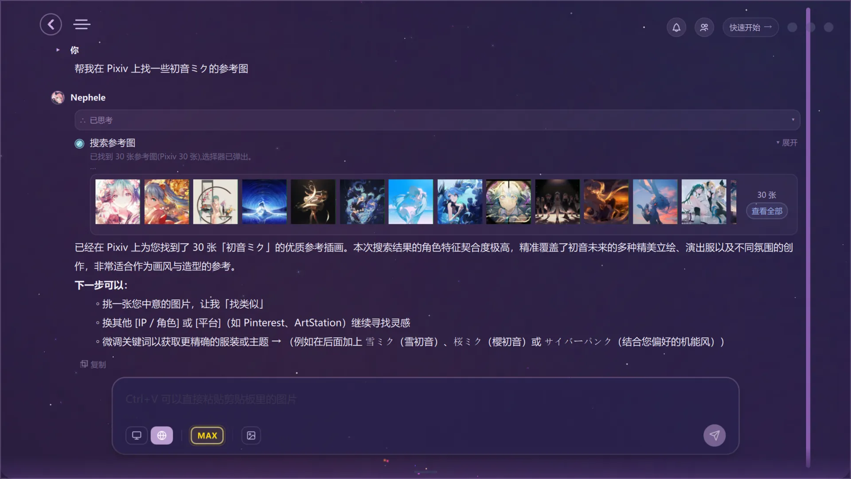Open the bright sky-blue Miku thumbnail
Viewport: 851px width, 479px height.
point(411,202)
